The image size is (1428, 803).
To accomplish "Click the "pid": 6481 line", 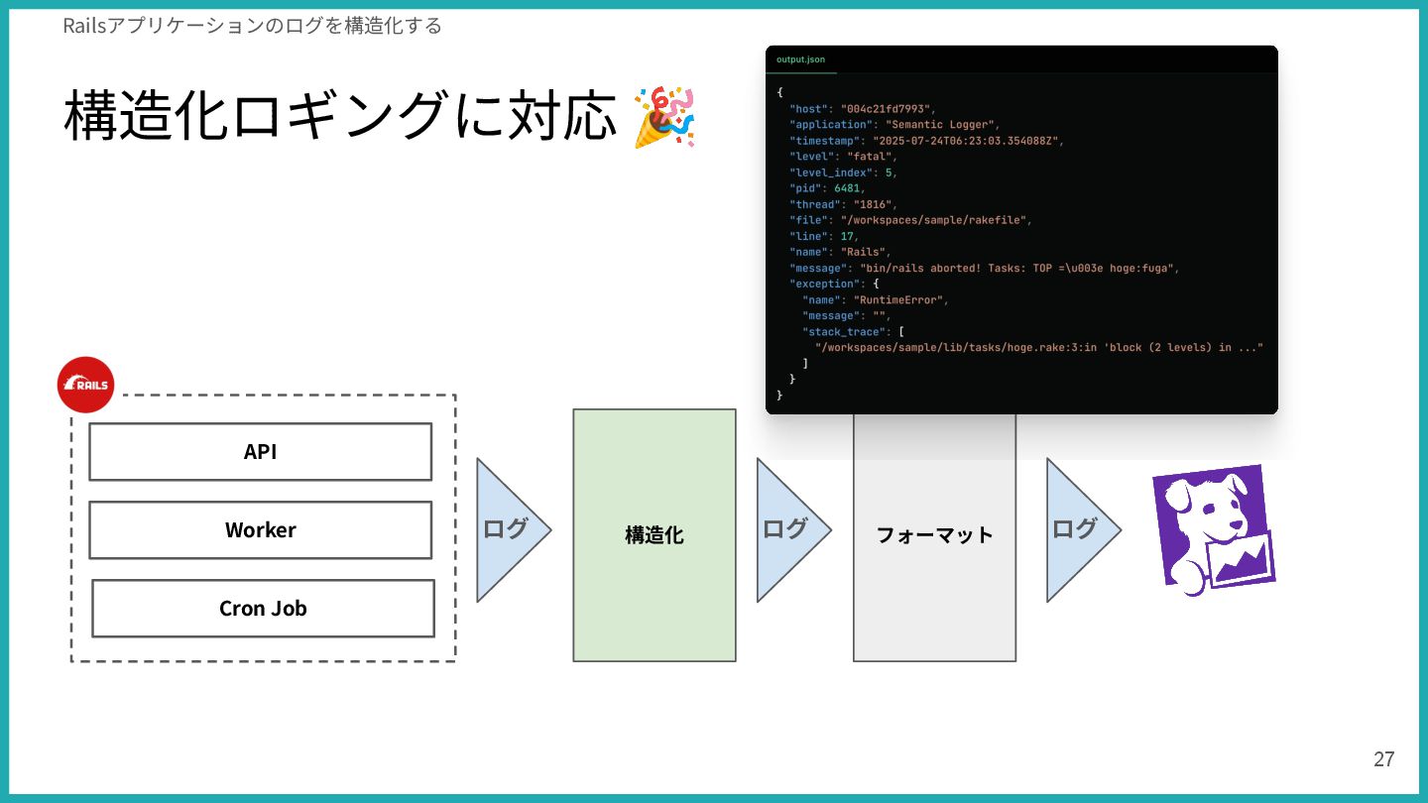I will coord(827,188).
